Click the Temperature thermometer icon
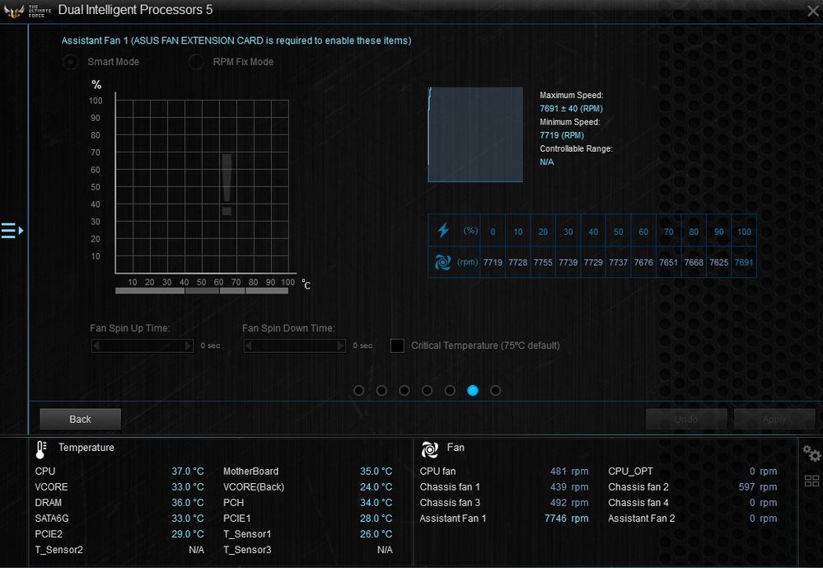This screenshot has width=823, height=568. coord(41,449)
